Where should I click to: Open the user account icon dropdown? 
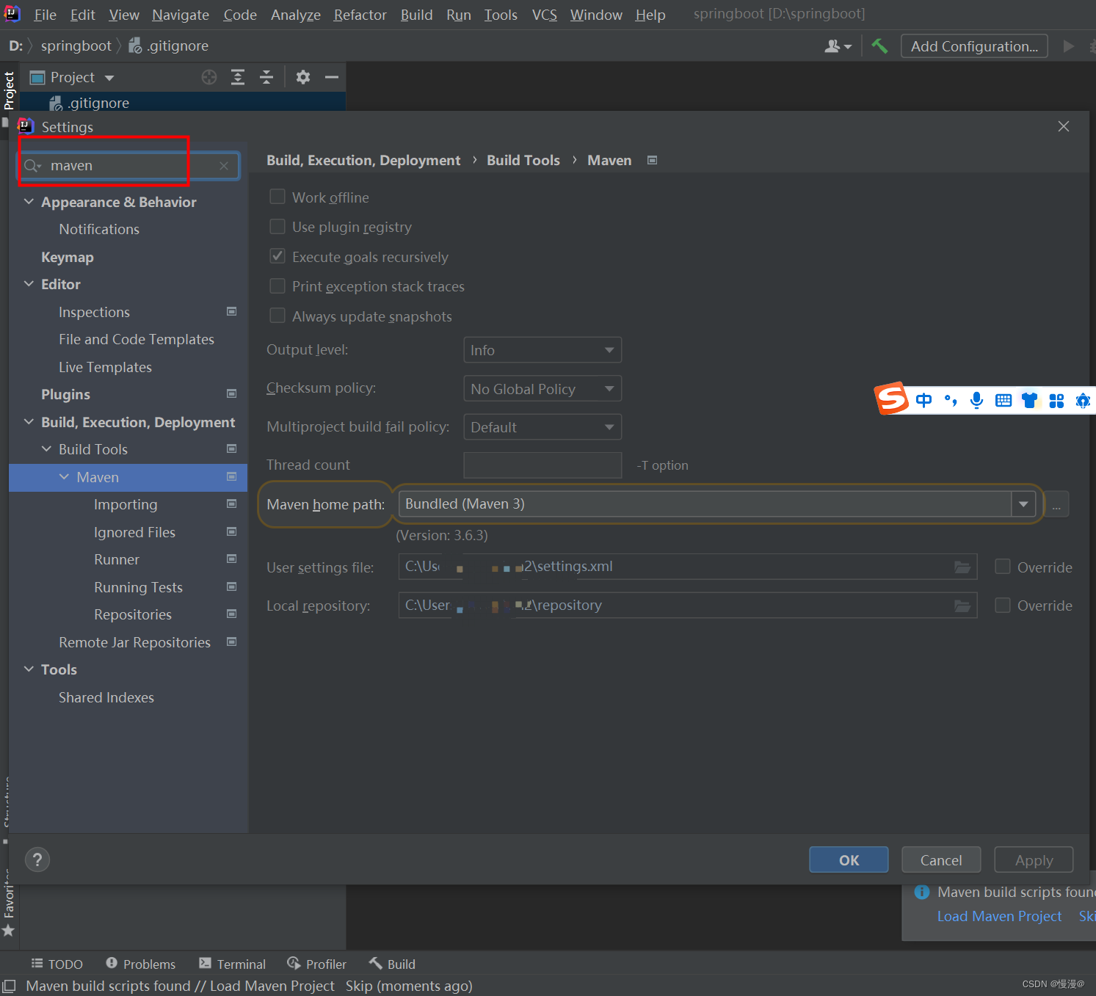coord(838,46)
